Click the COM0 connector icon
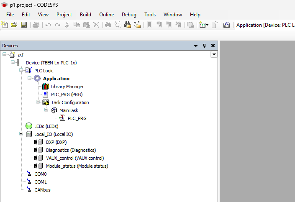 click(x=29, y=174)
